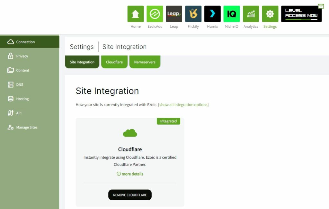329x209 pixels.
Task: Switch to the Nameservers tab
Action: [x=145, y=62]
